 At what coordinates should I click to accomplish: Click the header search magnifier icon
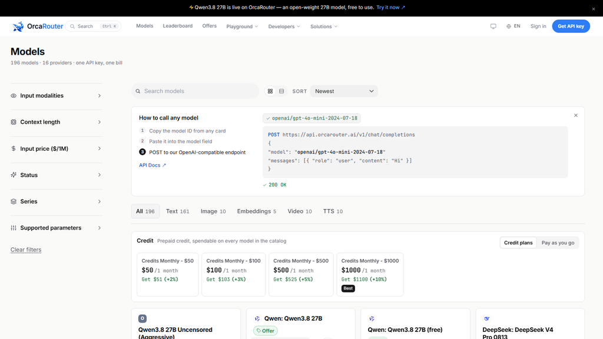pyautogui.click(x=72, y=26)
